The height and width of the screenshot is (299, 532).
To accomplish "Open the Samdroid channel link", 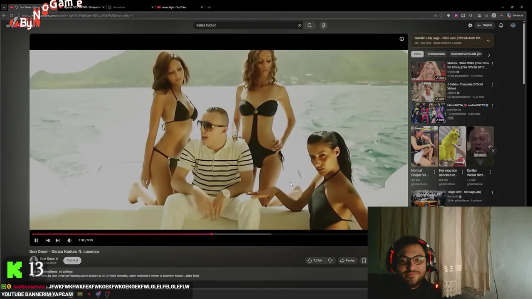I will click(x=453, y=196).
